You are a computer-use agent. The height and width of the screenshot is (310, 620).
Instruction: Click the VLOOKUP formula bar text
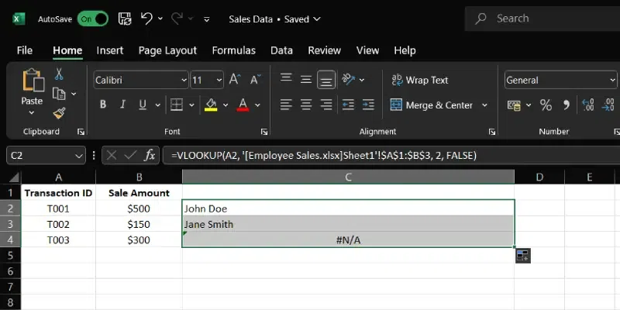[x=324, y=156]
